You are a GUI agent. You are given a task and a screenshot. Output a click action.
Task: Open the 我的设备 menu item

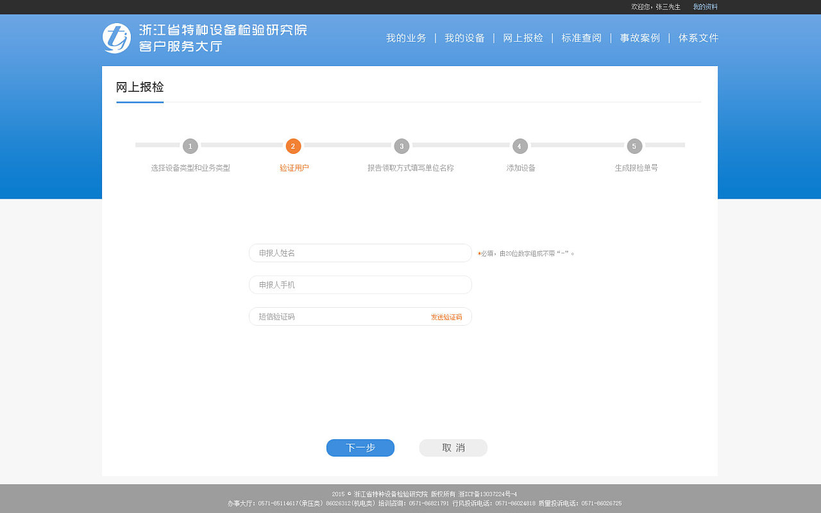(464, 38)
